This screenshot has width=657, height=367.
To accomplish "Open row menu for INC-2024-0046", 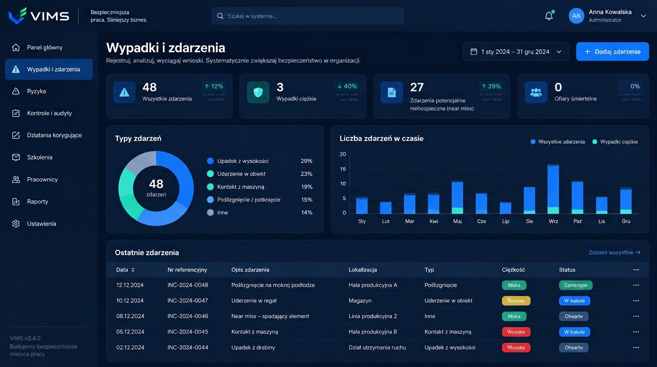I will click(x=636, y=316).
